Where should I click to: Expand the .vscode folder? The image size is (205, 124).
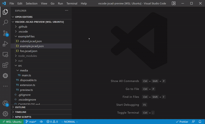41,31
